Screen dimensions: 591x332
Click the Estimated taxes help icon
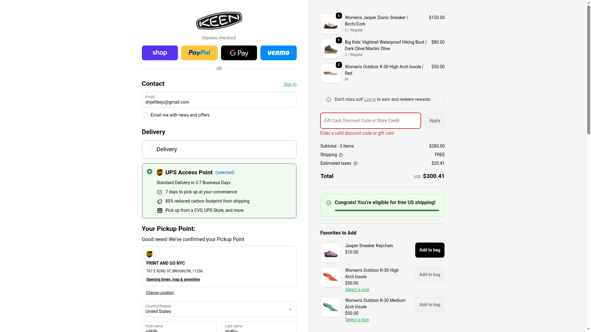pos(356,164)
